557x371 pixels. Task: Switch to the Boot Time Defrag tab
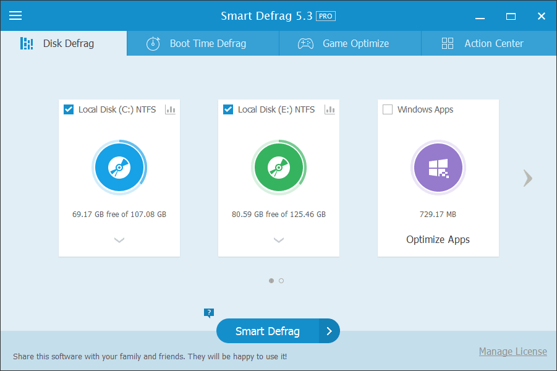(203, 43)
